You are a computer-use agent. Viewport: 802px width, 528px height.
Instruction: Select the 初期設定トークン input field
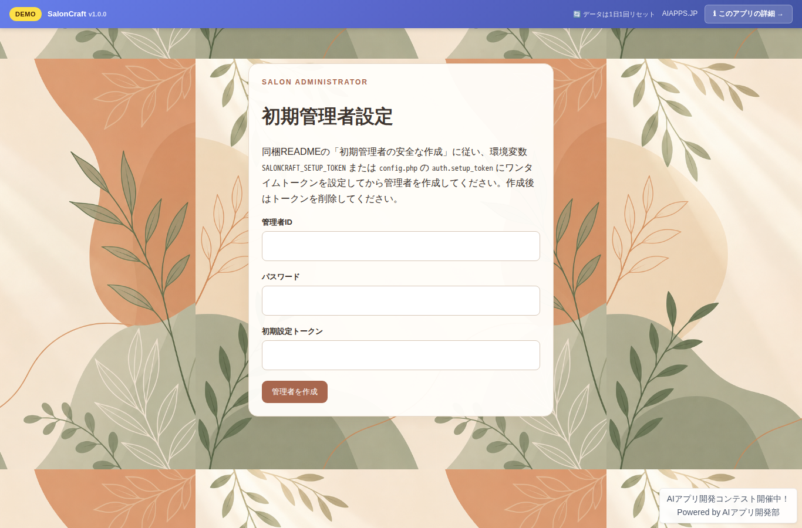[x=401, y=355]
